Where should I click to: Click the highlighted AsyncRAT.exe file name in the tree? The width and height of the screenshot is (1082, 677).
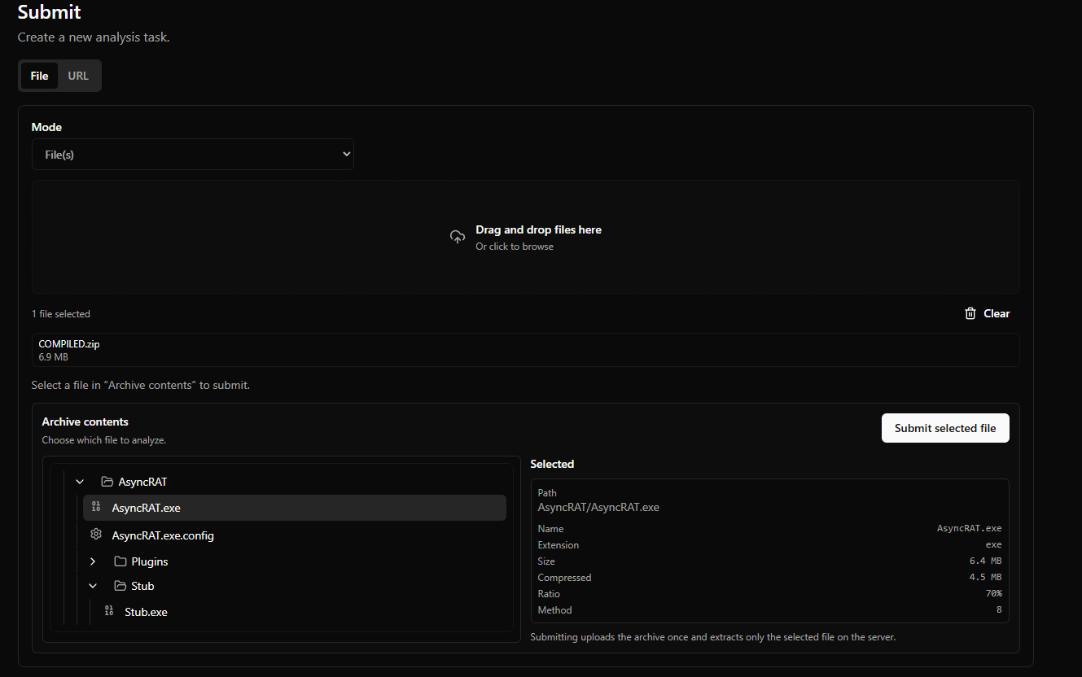click(147, 508)
